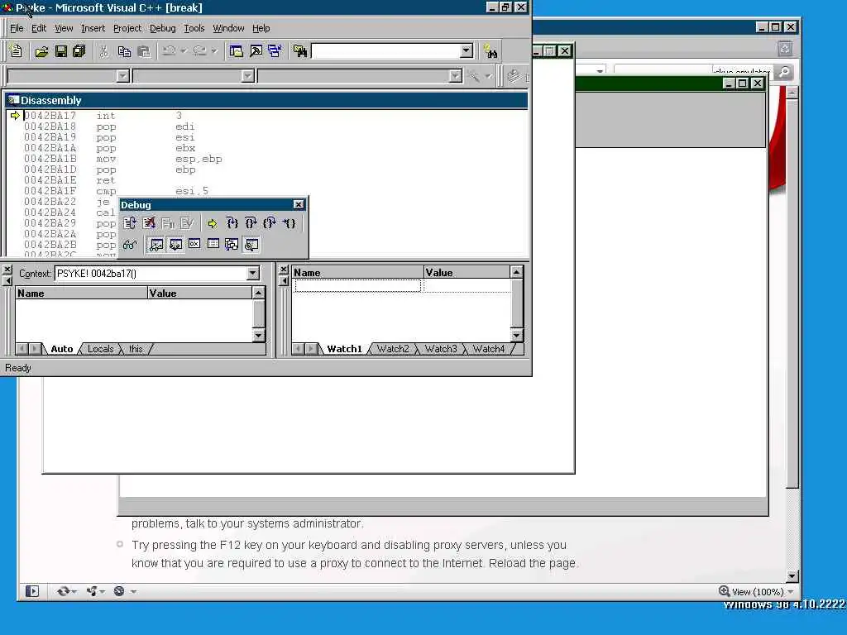Open the Find combo box dropdown arrow
The width and height of the screenshot is (847, 635).
[467, 50]
